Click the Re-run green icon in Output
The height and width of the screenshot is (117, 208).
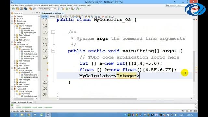pos(12,105)
